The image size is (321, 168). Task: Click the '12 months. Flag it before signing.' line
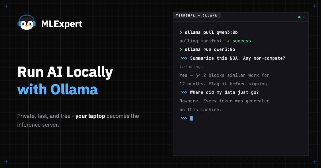tap(224, 84)
